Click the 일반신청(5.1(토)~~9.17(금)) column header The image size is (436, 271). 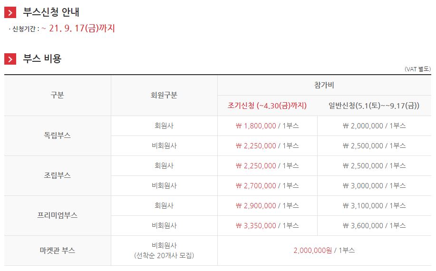click(x=374, y=106)
